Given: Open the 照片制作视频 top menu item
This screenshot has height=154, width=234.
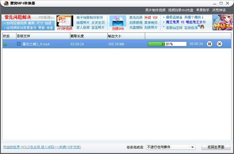Looking at the screenshot, I should click(155, 10).
